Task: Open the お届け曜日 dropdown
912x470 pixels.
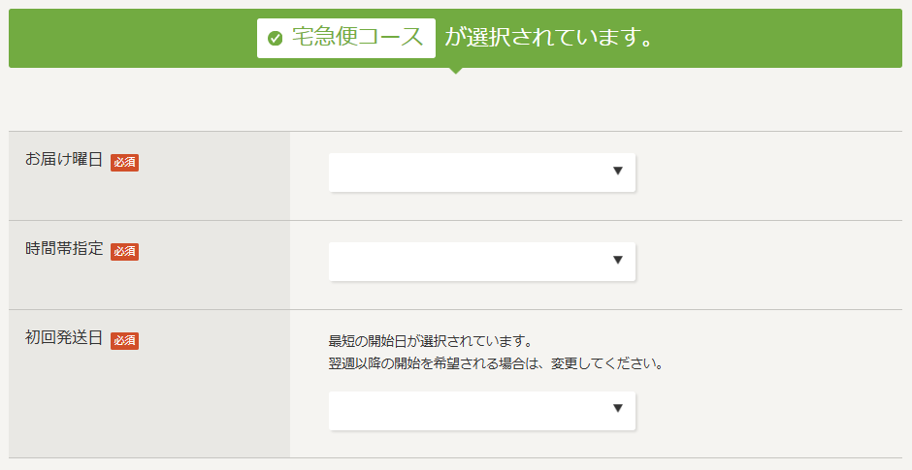Action: click(481, 172)
